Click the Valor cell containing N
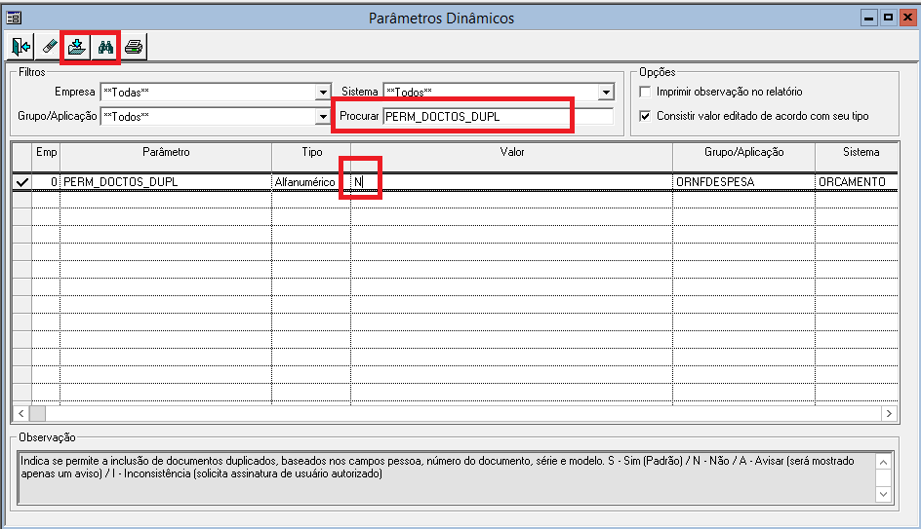 point(511,182)
